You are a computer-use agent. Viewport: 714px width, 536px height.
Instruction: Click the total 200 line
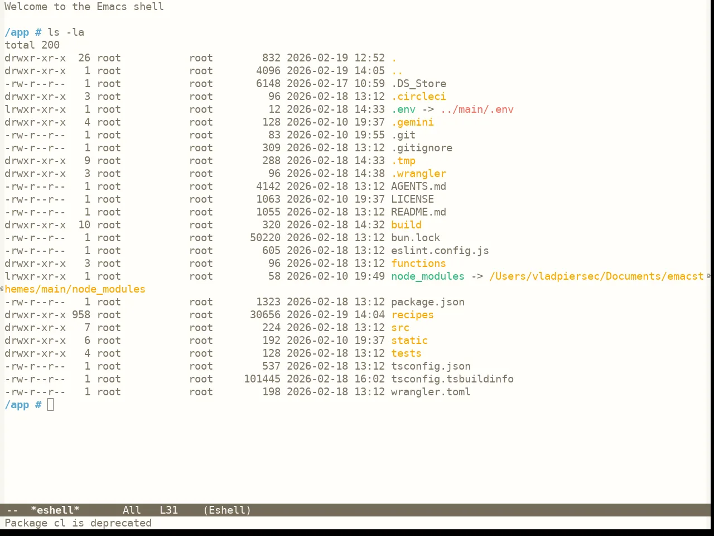pyautogui.click(x=32, y=45)
